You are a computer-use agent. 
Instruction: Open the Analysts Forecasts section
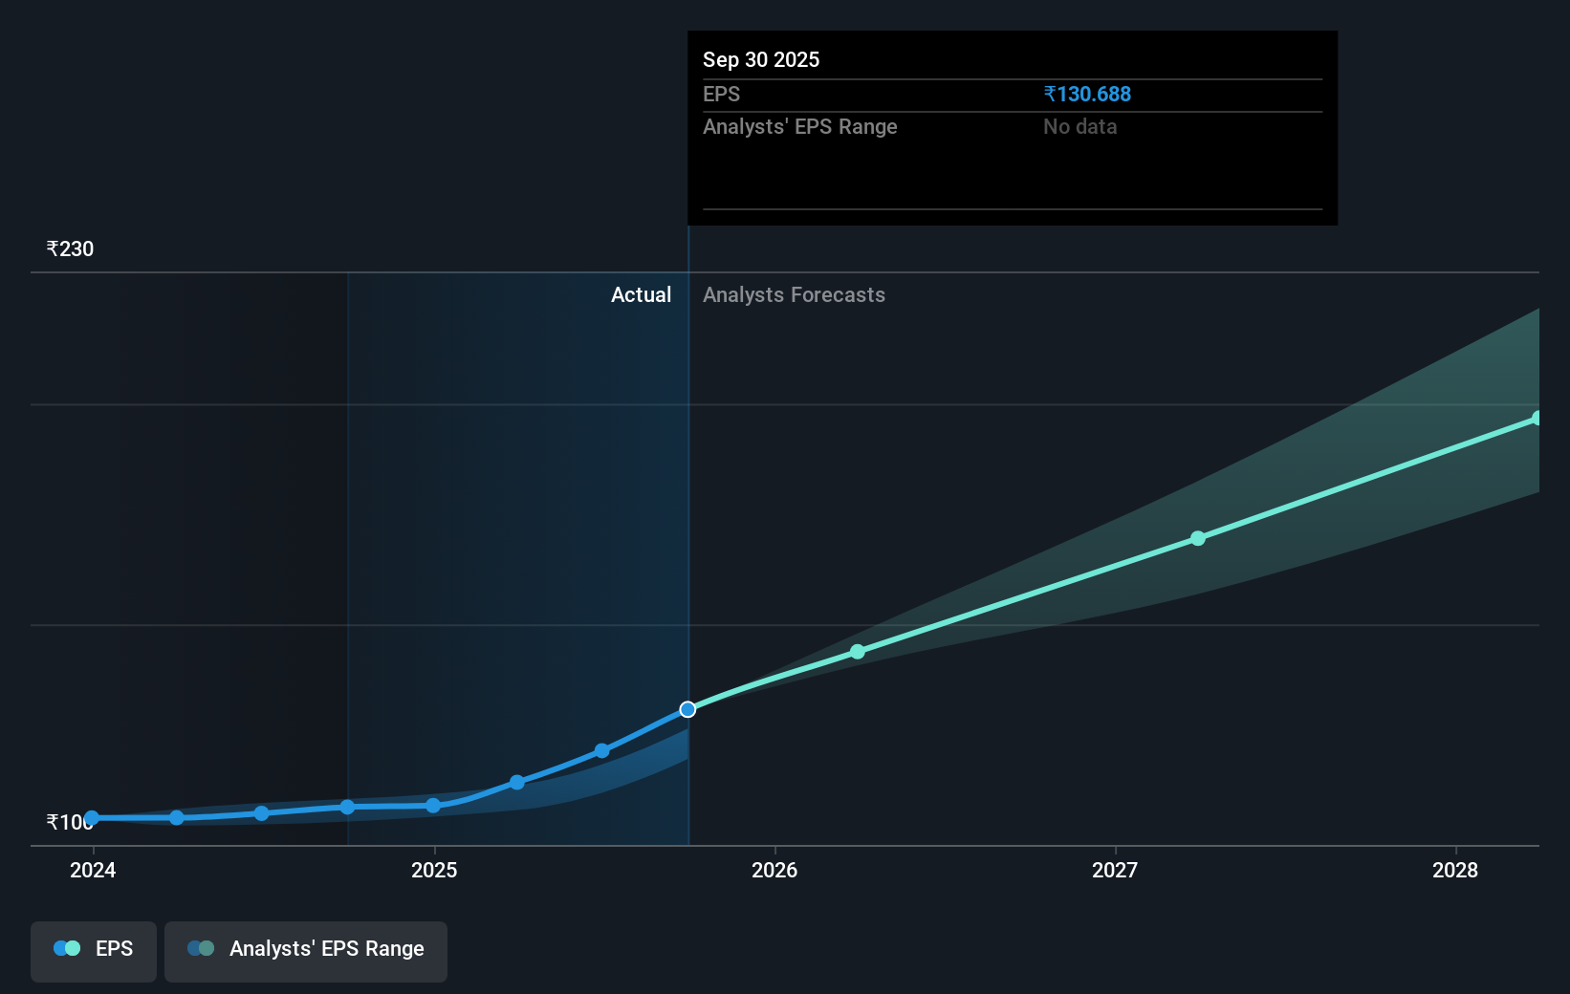794,294
